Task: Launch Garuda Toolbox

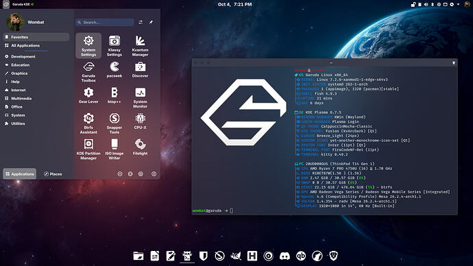Action: click(x=88, y=72)
